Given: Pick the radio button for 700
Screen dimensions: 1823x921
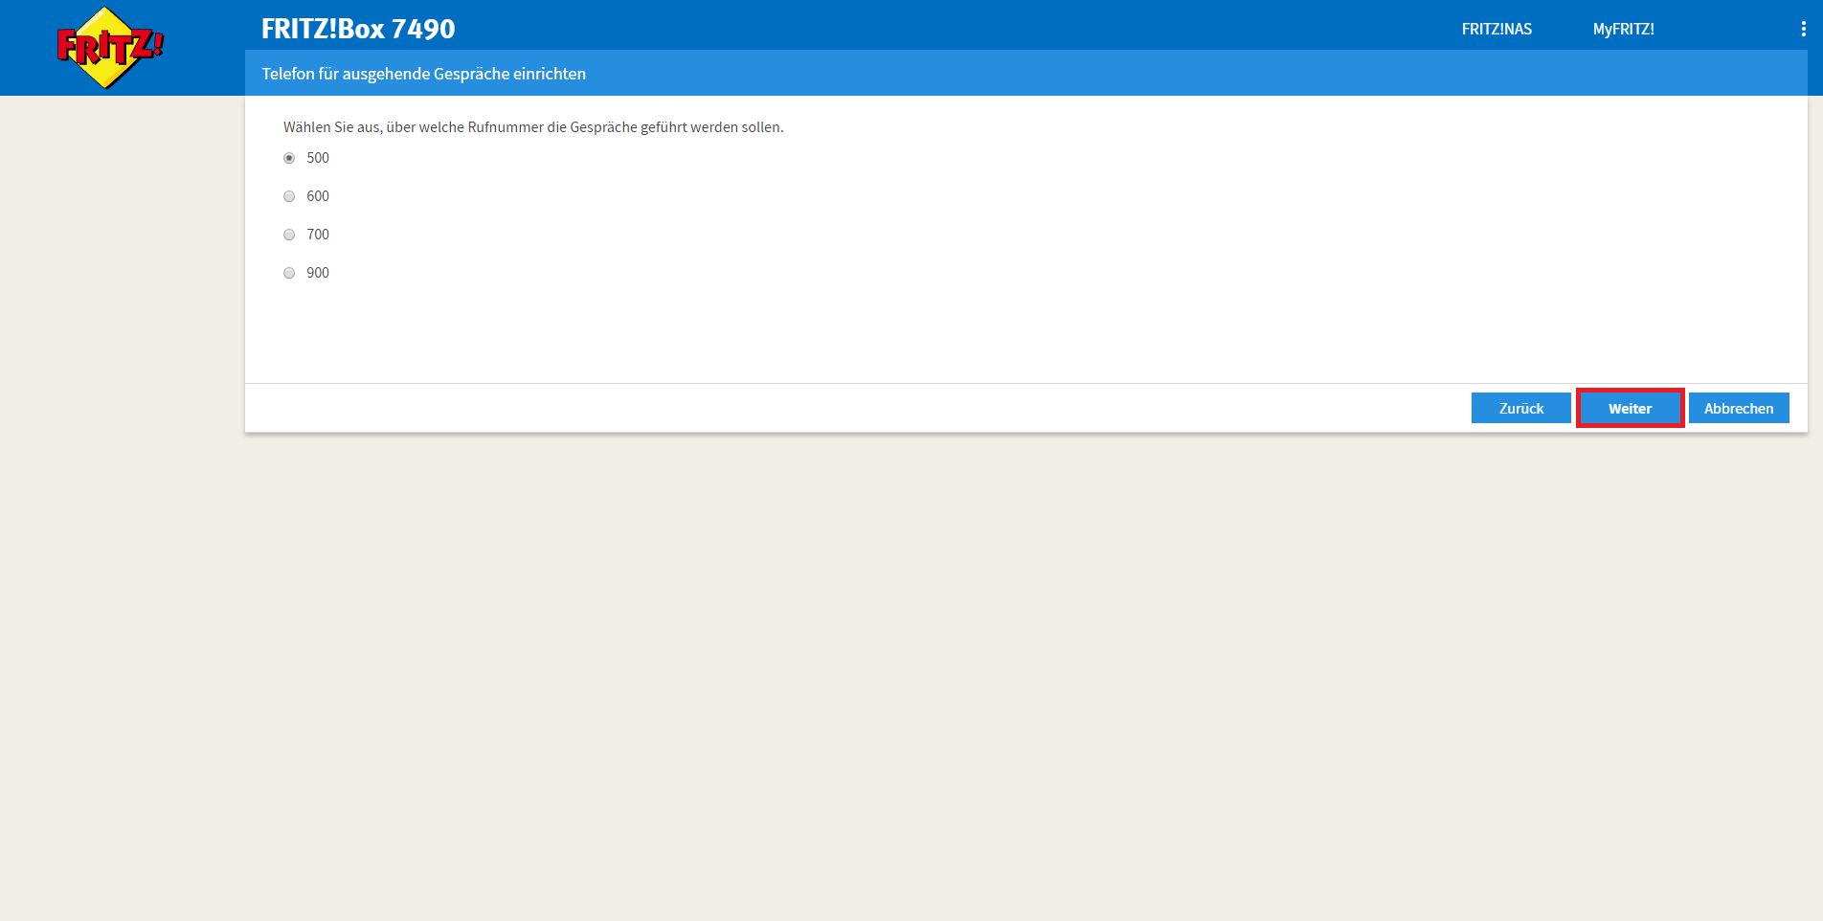Looking at the screenshot, I should point(289,235).
